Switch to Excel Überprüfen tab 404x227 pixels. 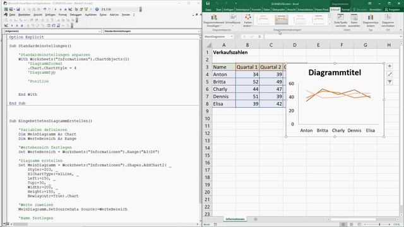coord(278,9)
